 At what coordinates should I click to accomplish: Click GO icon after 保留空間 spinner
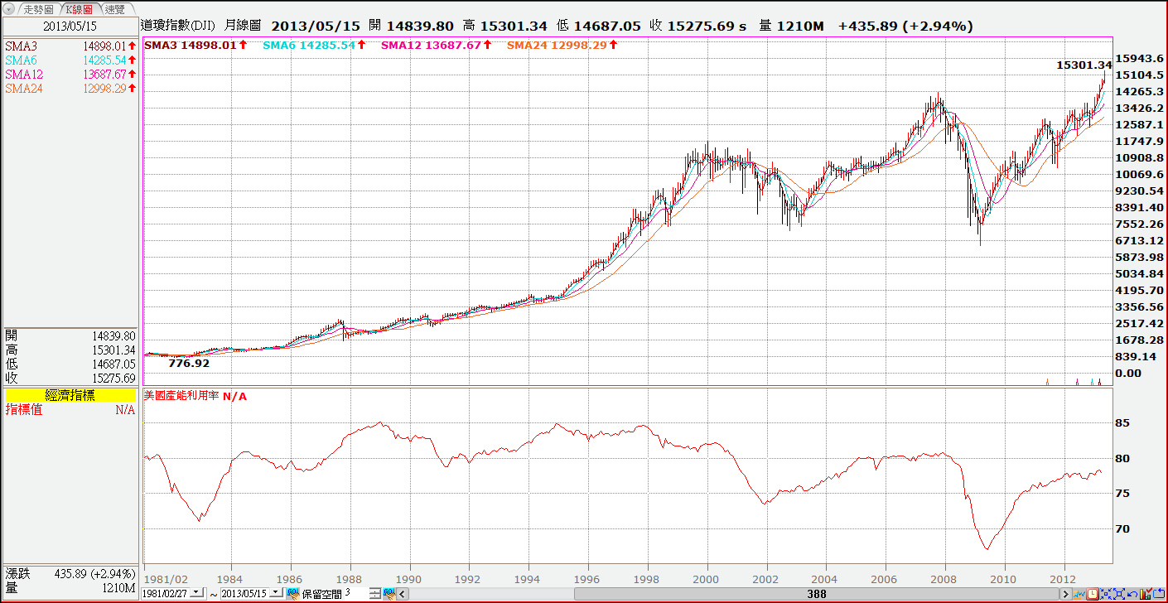(x=389, y=593)
